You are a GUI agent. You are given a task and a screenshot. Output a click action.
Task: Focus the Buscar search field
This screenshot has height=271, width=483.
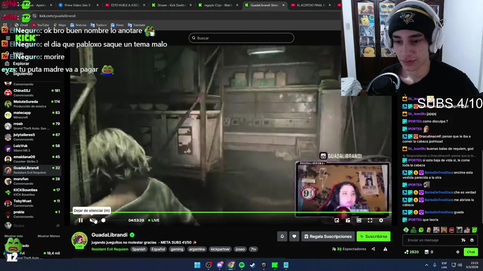pyautogui.click(x=241, y=38)
